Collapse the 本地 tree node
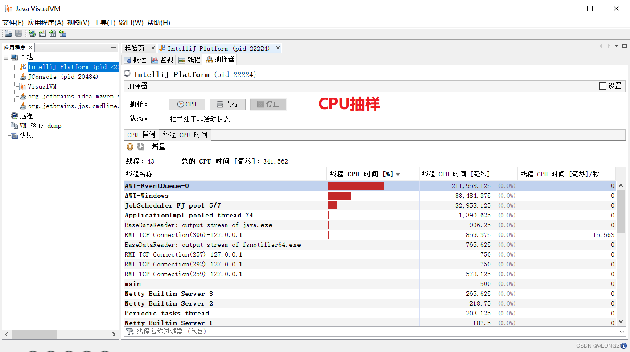Viewport: 630px width, 352px height. (6, 57)
